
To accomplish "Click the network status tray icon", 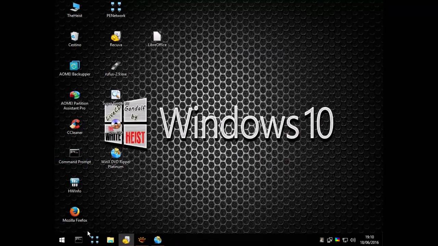I will 345,240.
